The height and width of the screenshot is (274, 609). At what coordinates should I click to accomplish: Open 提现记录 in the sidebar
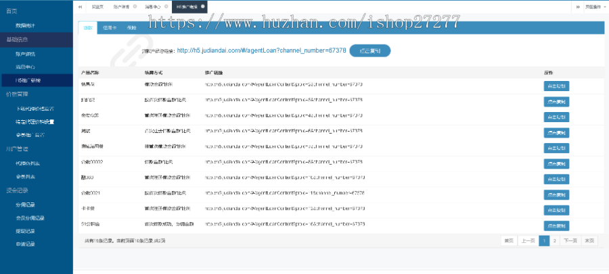click(25, 231)
